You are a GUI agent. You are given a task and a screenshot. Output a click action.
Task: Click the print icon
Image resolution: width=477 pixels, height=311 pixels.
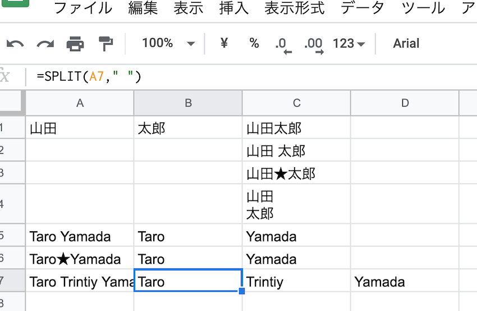click(75, 44)
